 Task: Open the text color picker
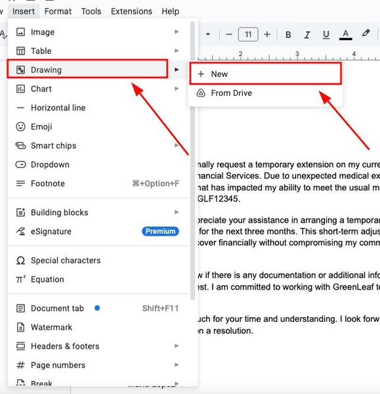click(x=346, y=34)
